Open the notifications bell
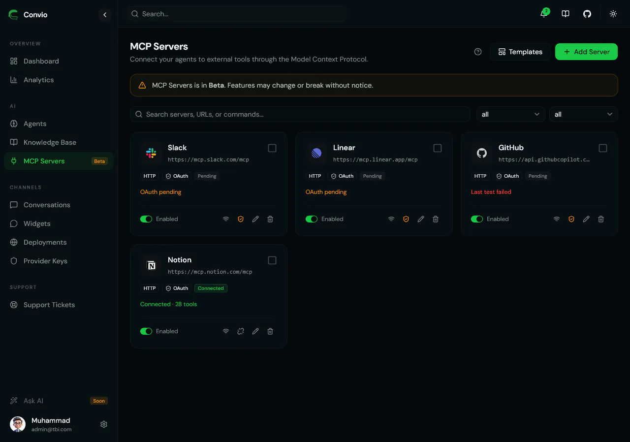The height and width of the screenshot is (442, 630). (x=544, y=14)
